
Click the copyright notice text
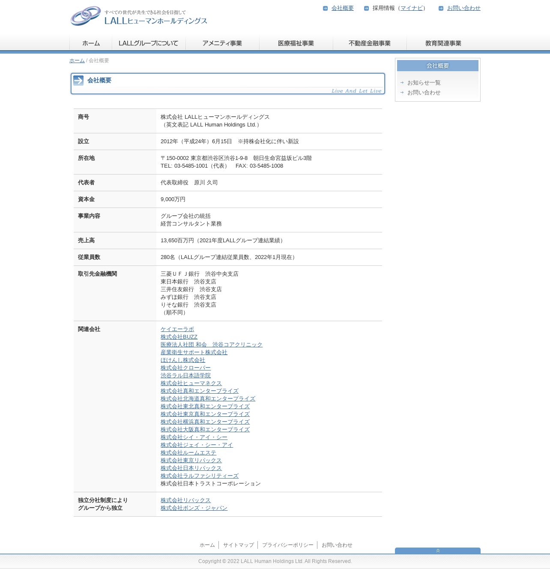[275, 561]
